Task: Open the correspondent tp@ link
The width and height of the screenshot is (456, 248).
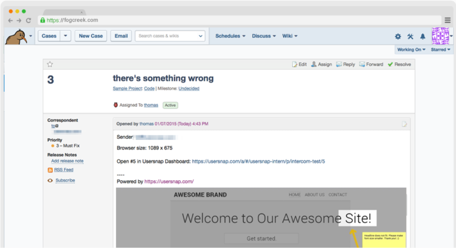Action: point(55,126)
